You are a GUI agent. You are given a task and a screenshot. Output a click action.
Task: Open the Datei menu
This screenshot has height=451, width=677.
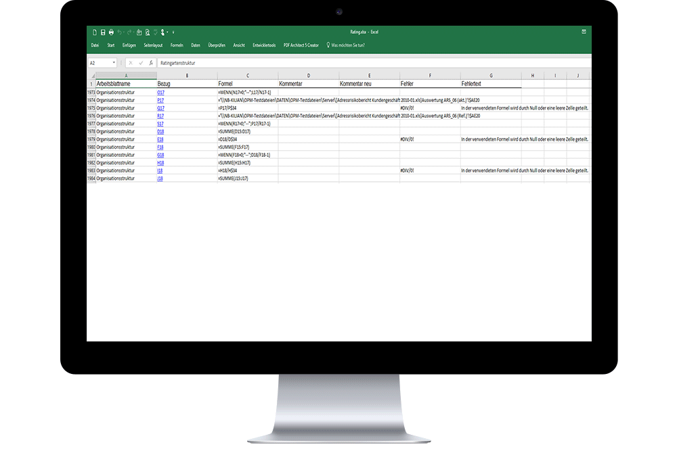click(95, 45)
